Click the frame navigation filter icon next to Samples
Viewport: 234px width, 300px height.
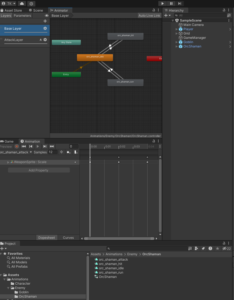62,152
